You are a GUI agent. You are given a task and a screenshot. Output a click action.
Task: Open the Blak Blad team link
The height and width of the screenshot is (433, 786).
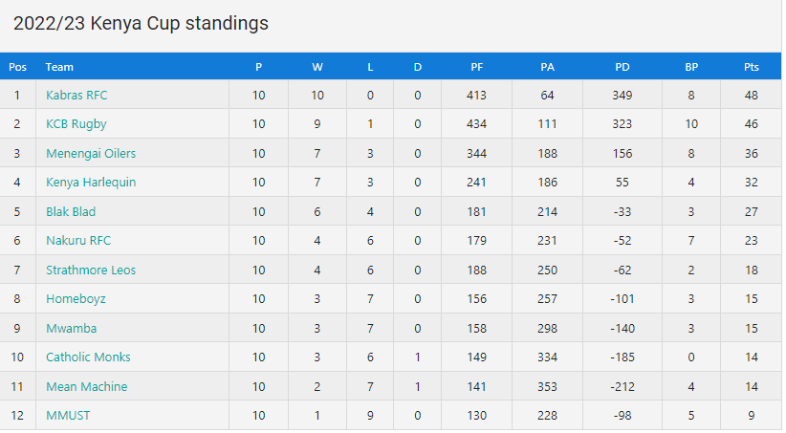[71, 211]
